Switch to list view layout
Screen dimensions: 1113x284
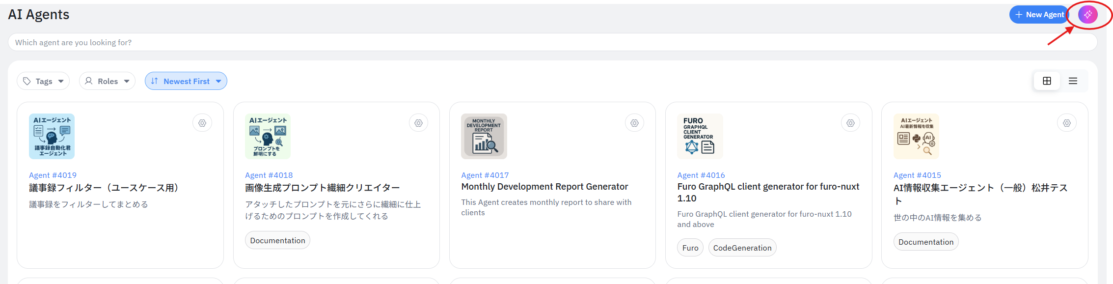(1073, 81)
